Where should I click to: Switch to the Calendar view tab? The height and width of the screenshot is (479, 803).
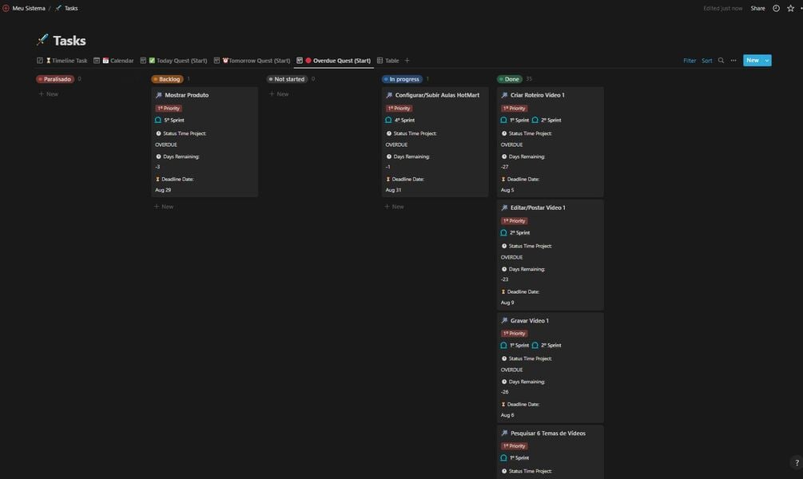coord(113,61)
